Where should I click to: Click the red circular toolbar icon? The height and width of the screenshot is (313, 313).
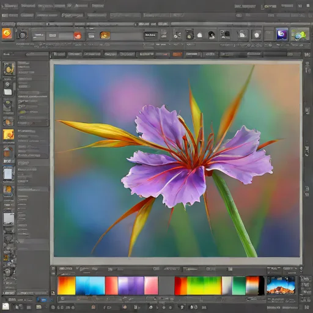click(78, 36)
